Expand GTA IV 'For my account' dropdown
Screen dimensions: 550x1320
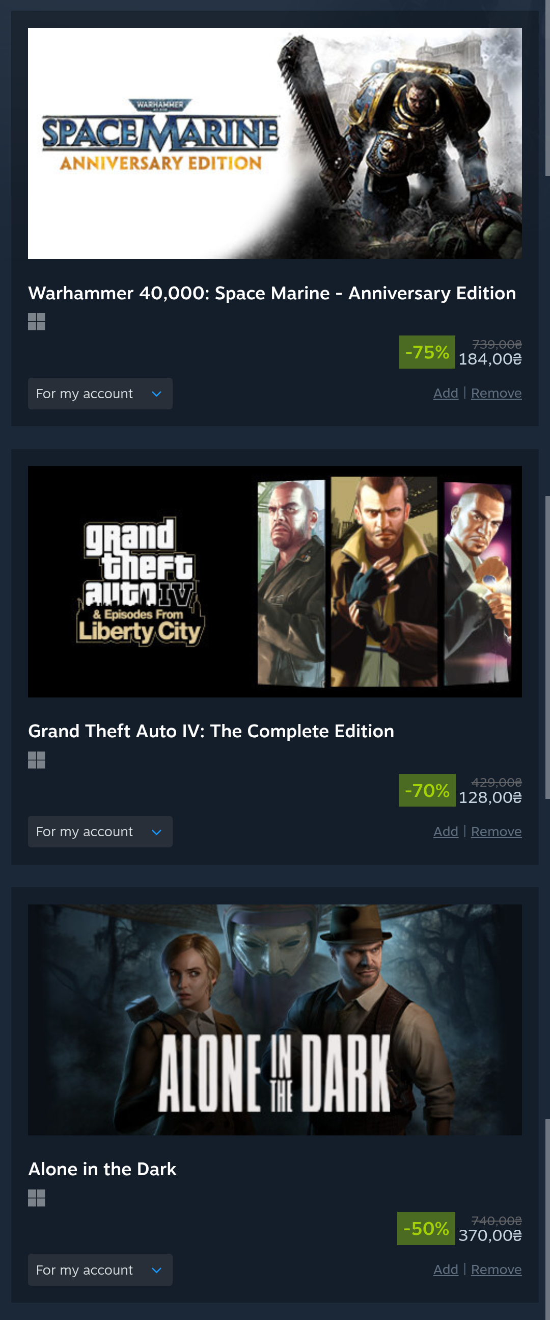tap(100, 831)
